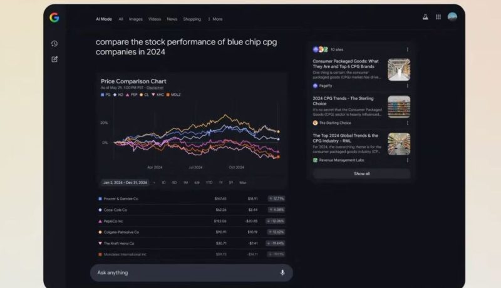Click the Mondelez International Inc name

(x=125, y=254)
